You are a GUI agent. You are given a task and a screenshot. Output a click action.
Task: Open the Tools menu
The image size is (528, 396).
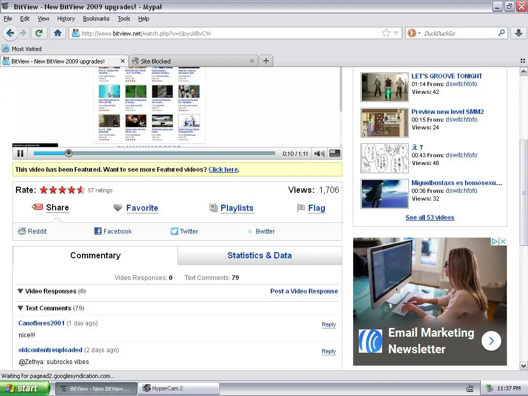tap(124, 19)
